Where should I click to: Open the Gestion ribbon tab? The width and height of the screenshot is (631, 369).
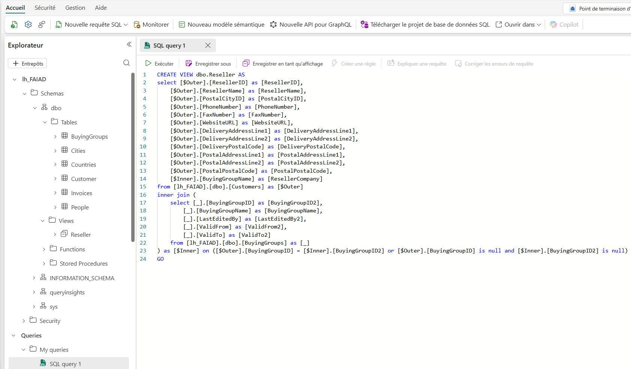coord(75,8)
